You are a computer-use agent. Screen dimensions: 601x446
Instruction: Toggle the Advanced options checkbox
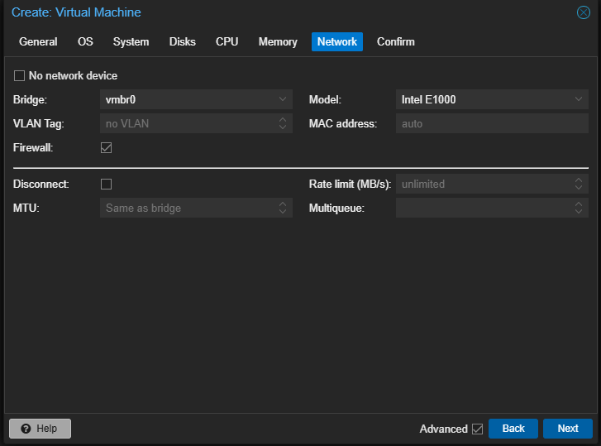coord(478,429)
